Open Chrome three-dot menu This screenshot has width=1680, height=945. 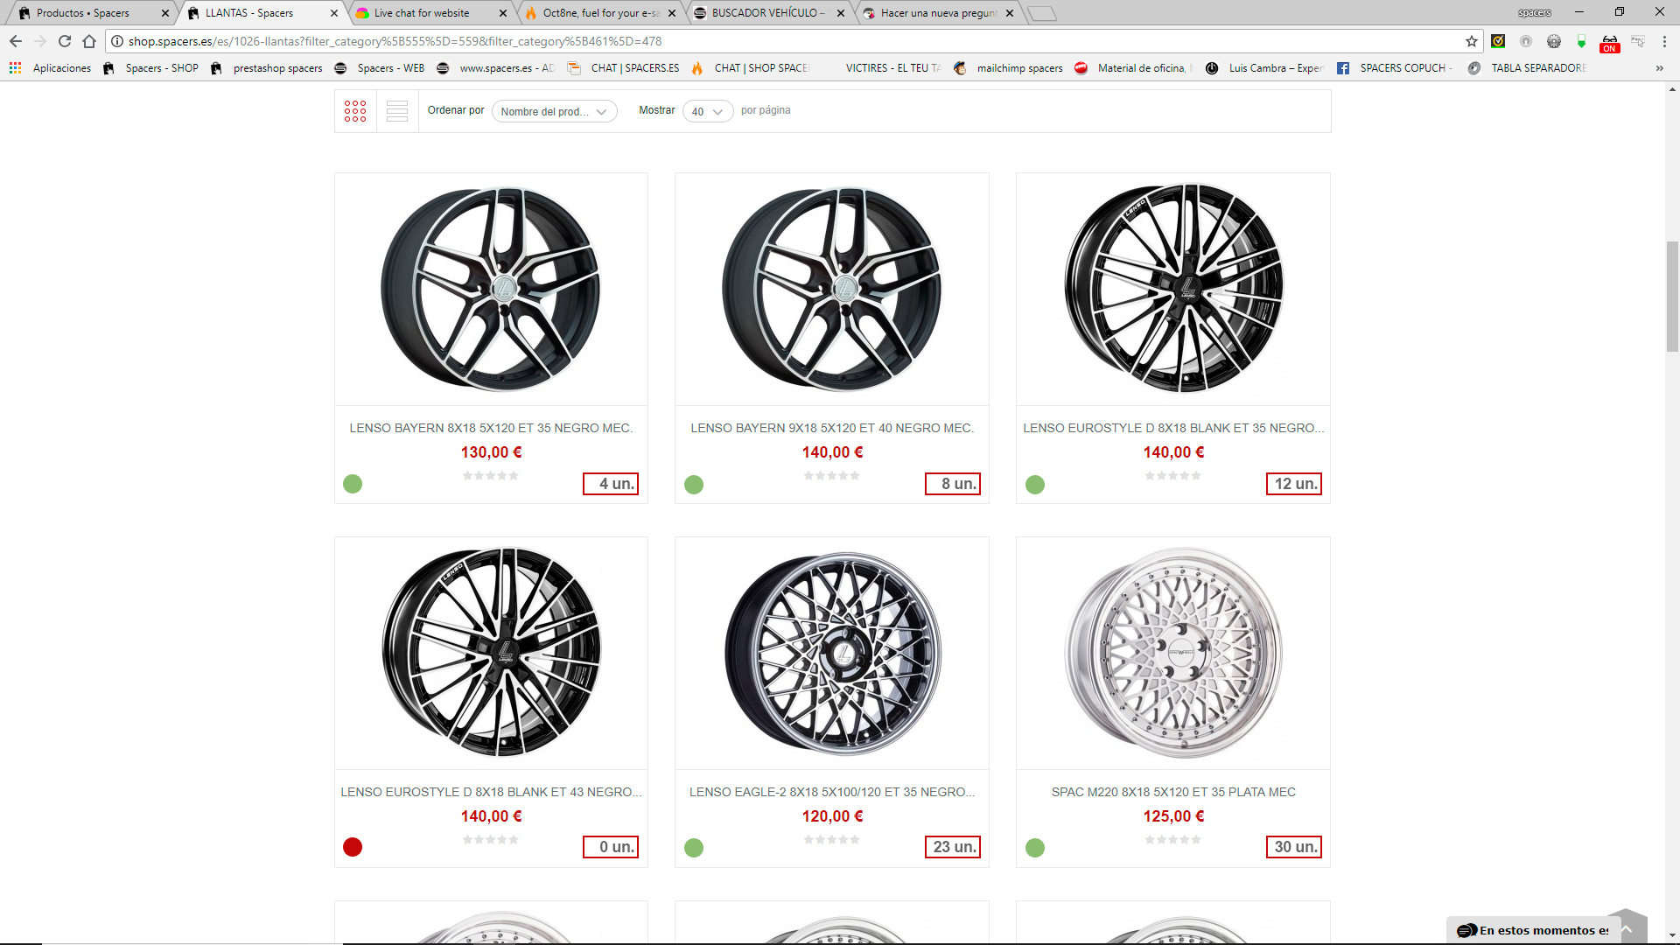[x=1664, y=41]
